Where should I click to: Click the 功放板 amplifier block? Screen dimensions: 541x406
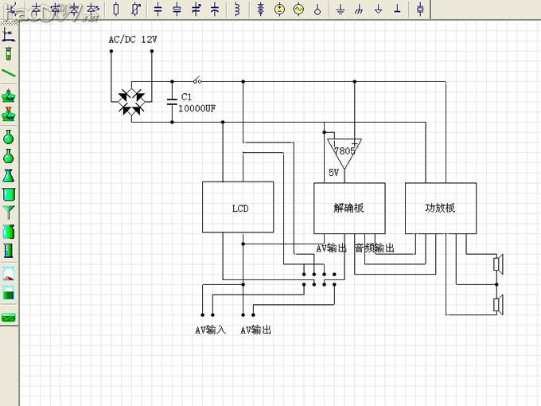click(x=440, y=208)
